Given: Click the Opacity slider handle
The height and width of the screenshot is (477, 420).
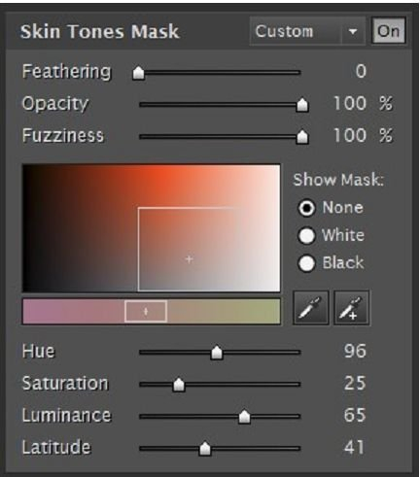Looking at the screenshot, I should (302, 105).
